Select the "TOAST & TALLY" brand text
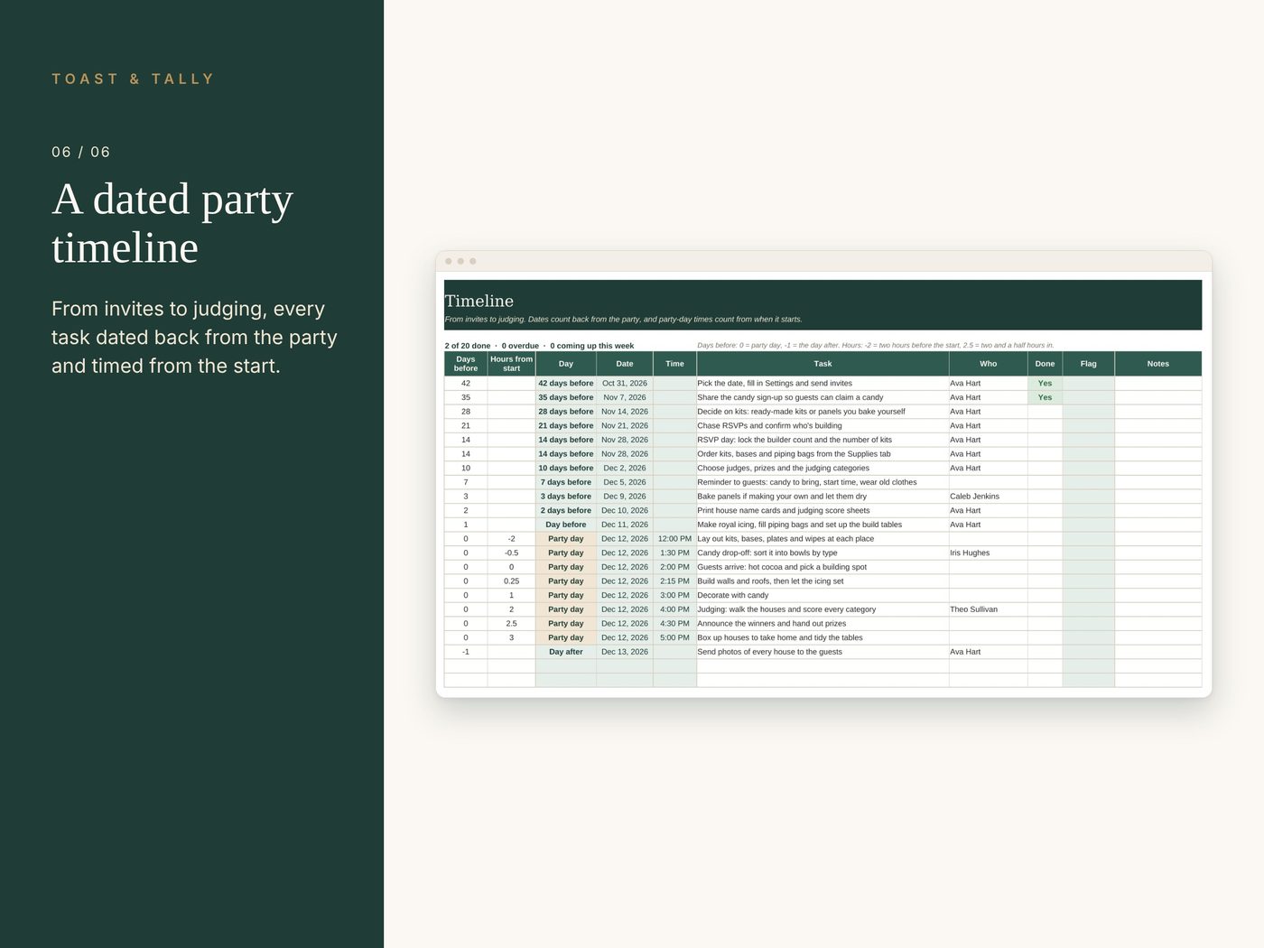Image resolution: width=1264 pixels, height=948 pixels. (133, 79)
